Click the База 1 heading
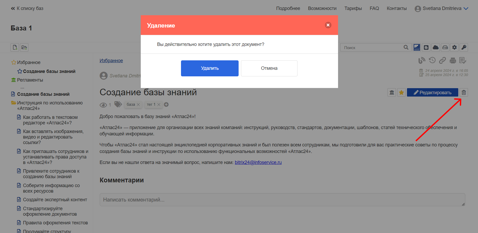Screen dimensions: 478x233 [x=21, y=28]
